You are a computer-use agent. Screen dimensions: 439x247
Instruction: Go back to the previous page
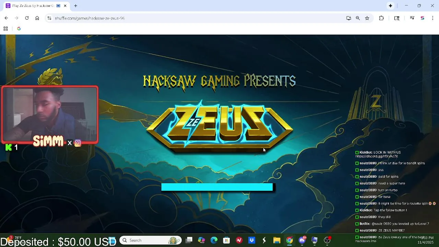click(x=6, y=18)
